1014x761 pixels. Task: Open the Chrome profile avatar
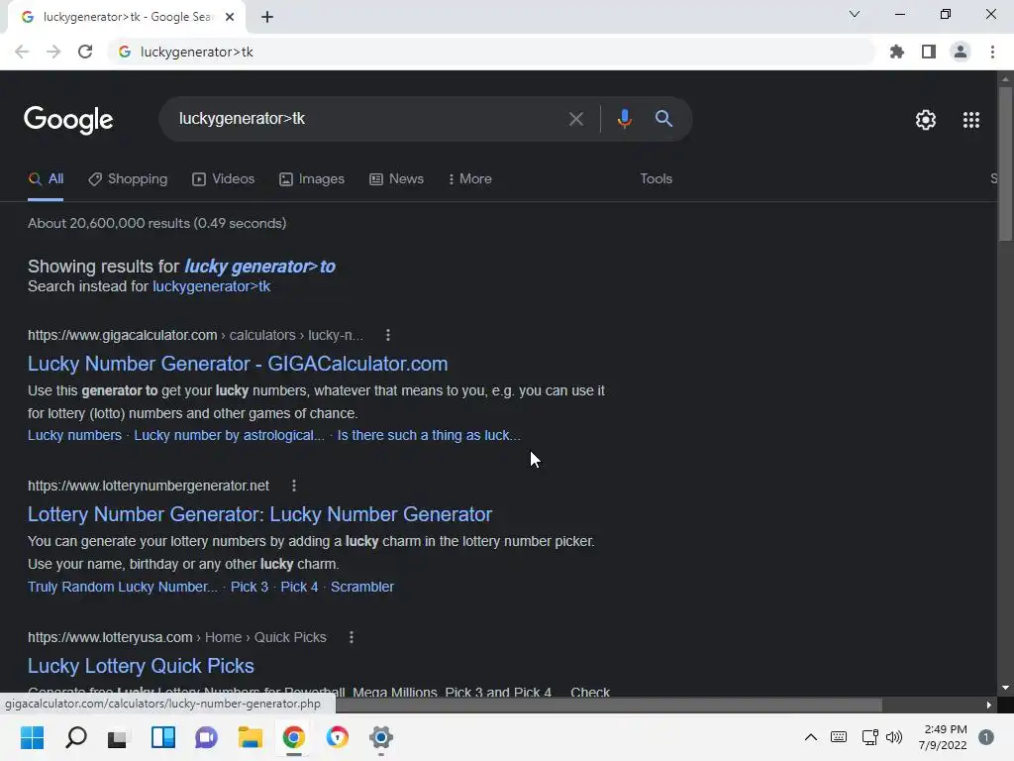point(961,52)
